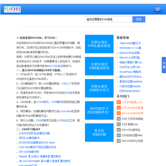
Task: Click the 本月热门 heading
Action: tap(123, 96)
